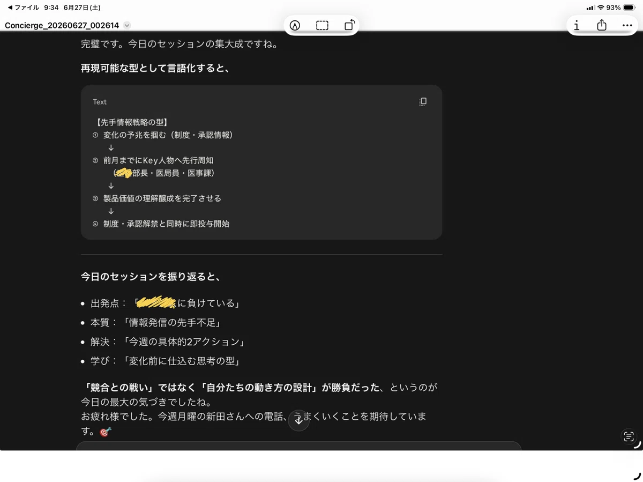The width and height of the screenshot is (643, 482).
Task: Tap the battery indicator in status bar
Action: (x=629, y=8)
